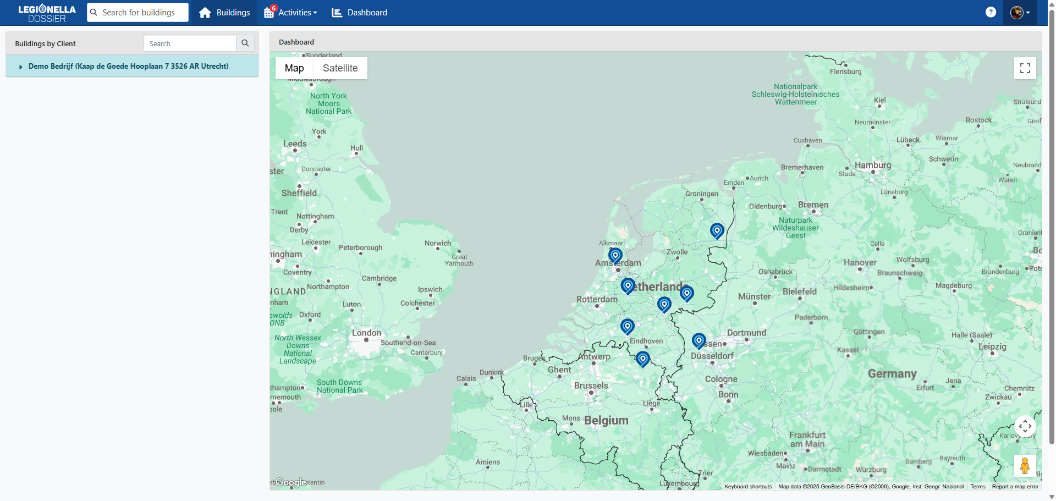The image size is (1056, 501).
Task: Click the map pin near Essen
Action: click(x=698, y=340)
